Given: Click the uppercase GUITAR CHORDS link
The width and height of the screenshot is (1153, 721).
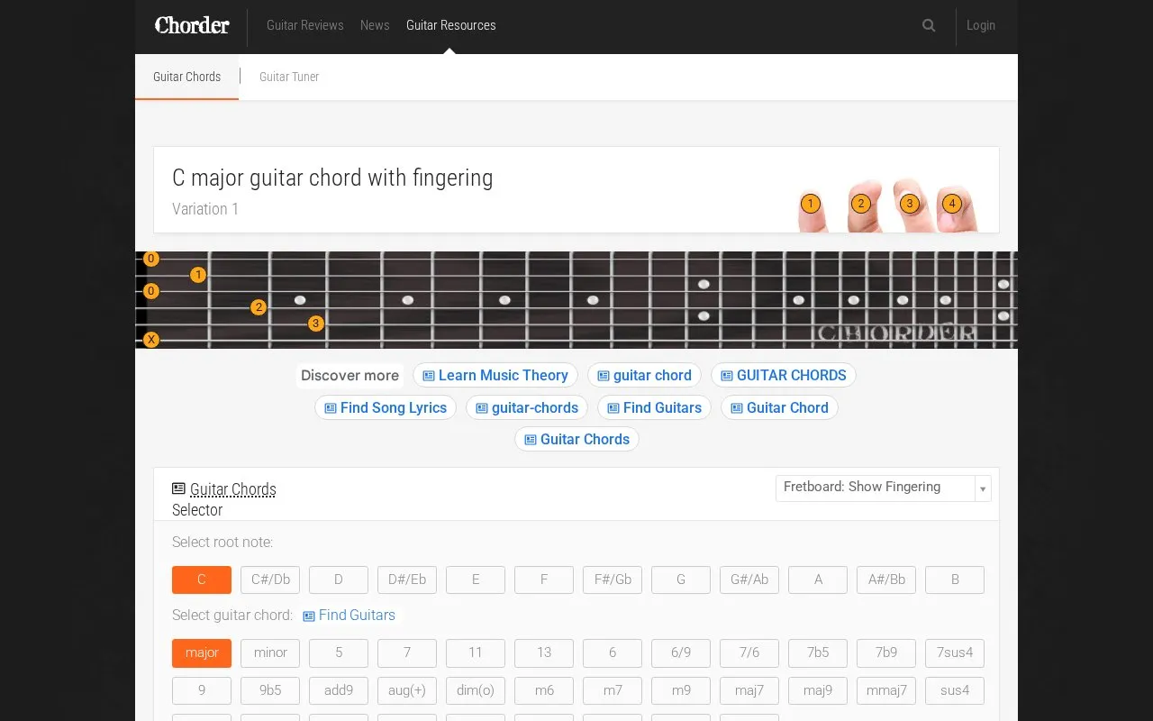Looking at the screenshot, I should pos(784,375).
